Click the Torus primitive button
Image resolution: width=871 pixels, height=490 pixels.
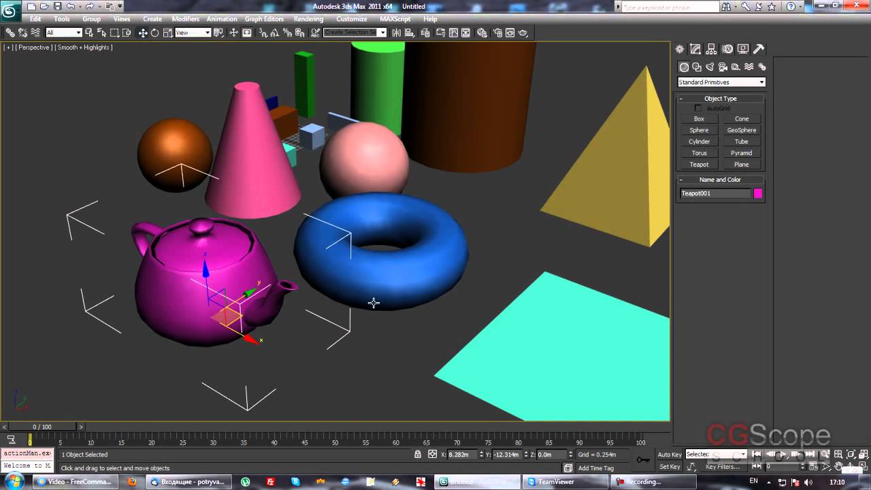tap(699, 153)
